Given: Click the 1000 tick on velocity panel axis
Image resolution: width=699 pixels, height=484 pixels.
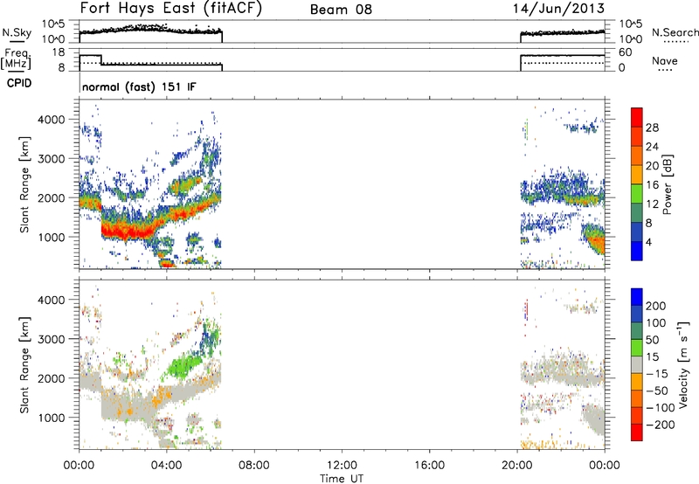Looking at the screenshot, I should pyautogui.click(x=52, y=418).
